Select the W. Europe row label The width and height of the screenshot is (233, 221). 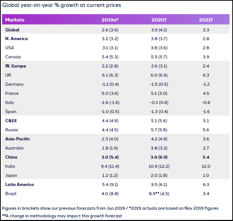click(x=16, y=66)
